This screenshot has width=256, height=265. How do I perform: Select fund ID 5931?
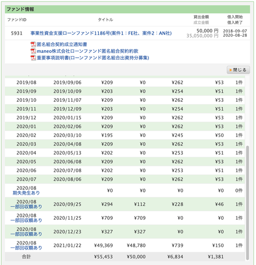coord(17,33)
